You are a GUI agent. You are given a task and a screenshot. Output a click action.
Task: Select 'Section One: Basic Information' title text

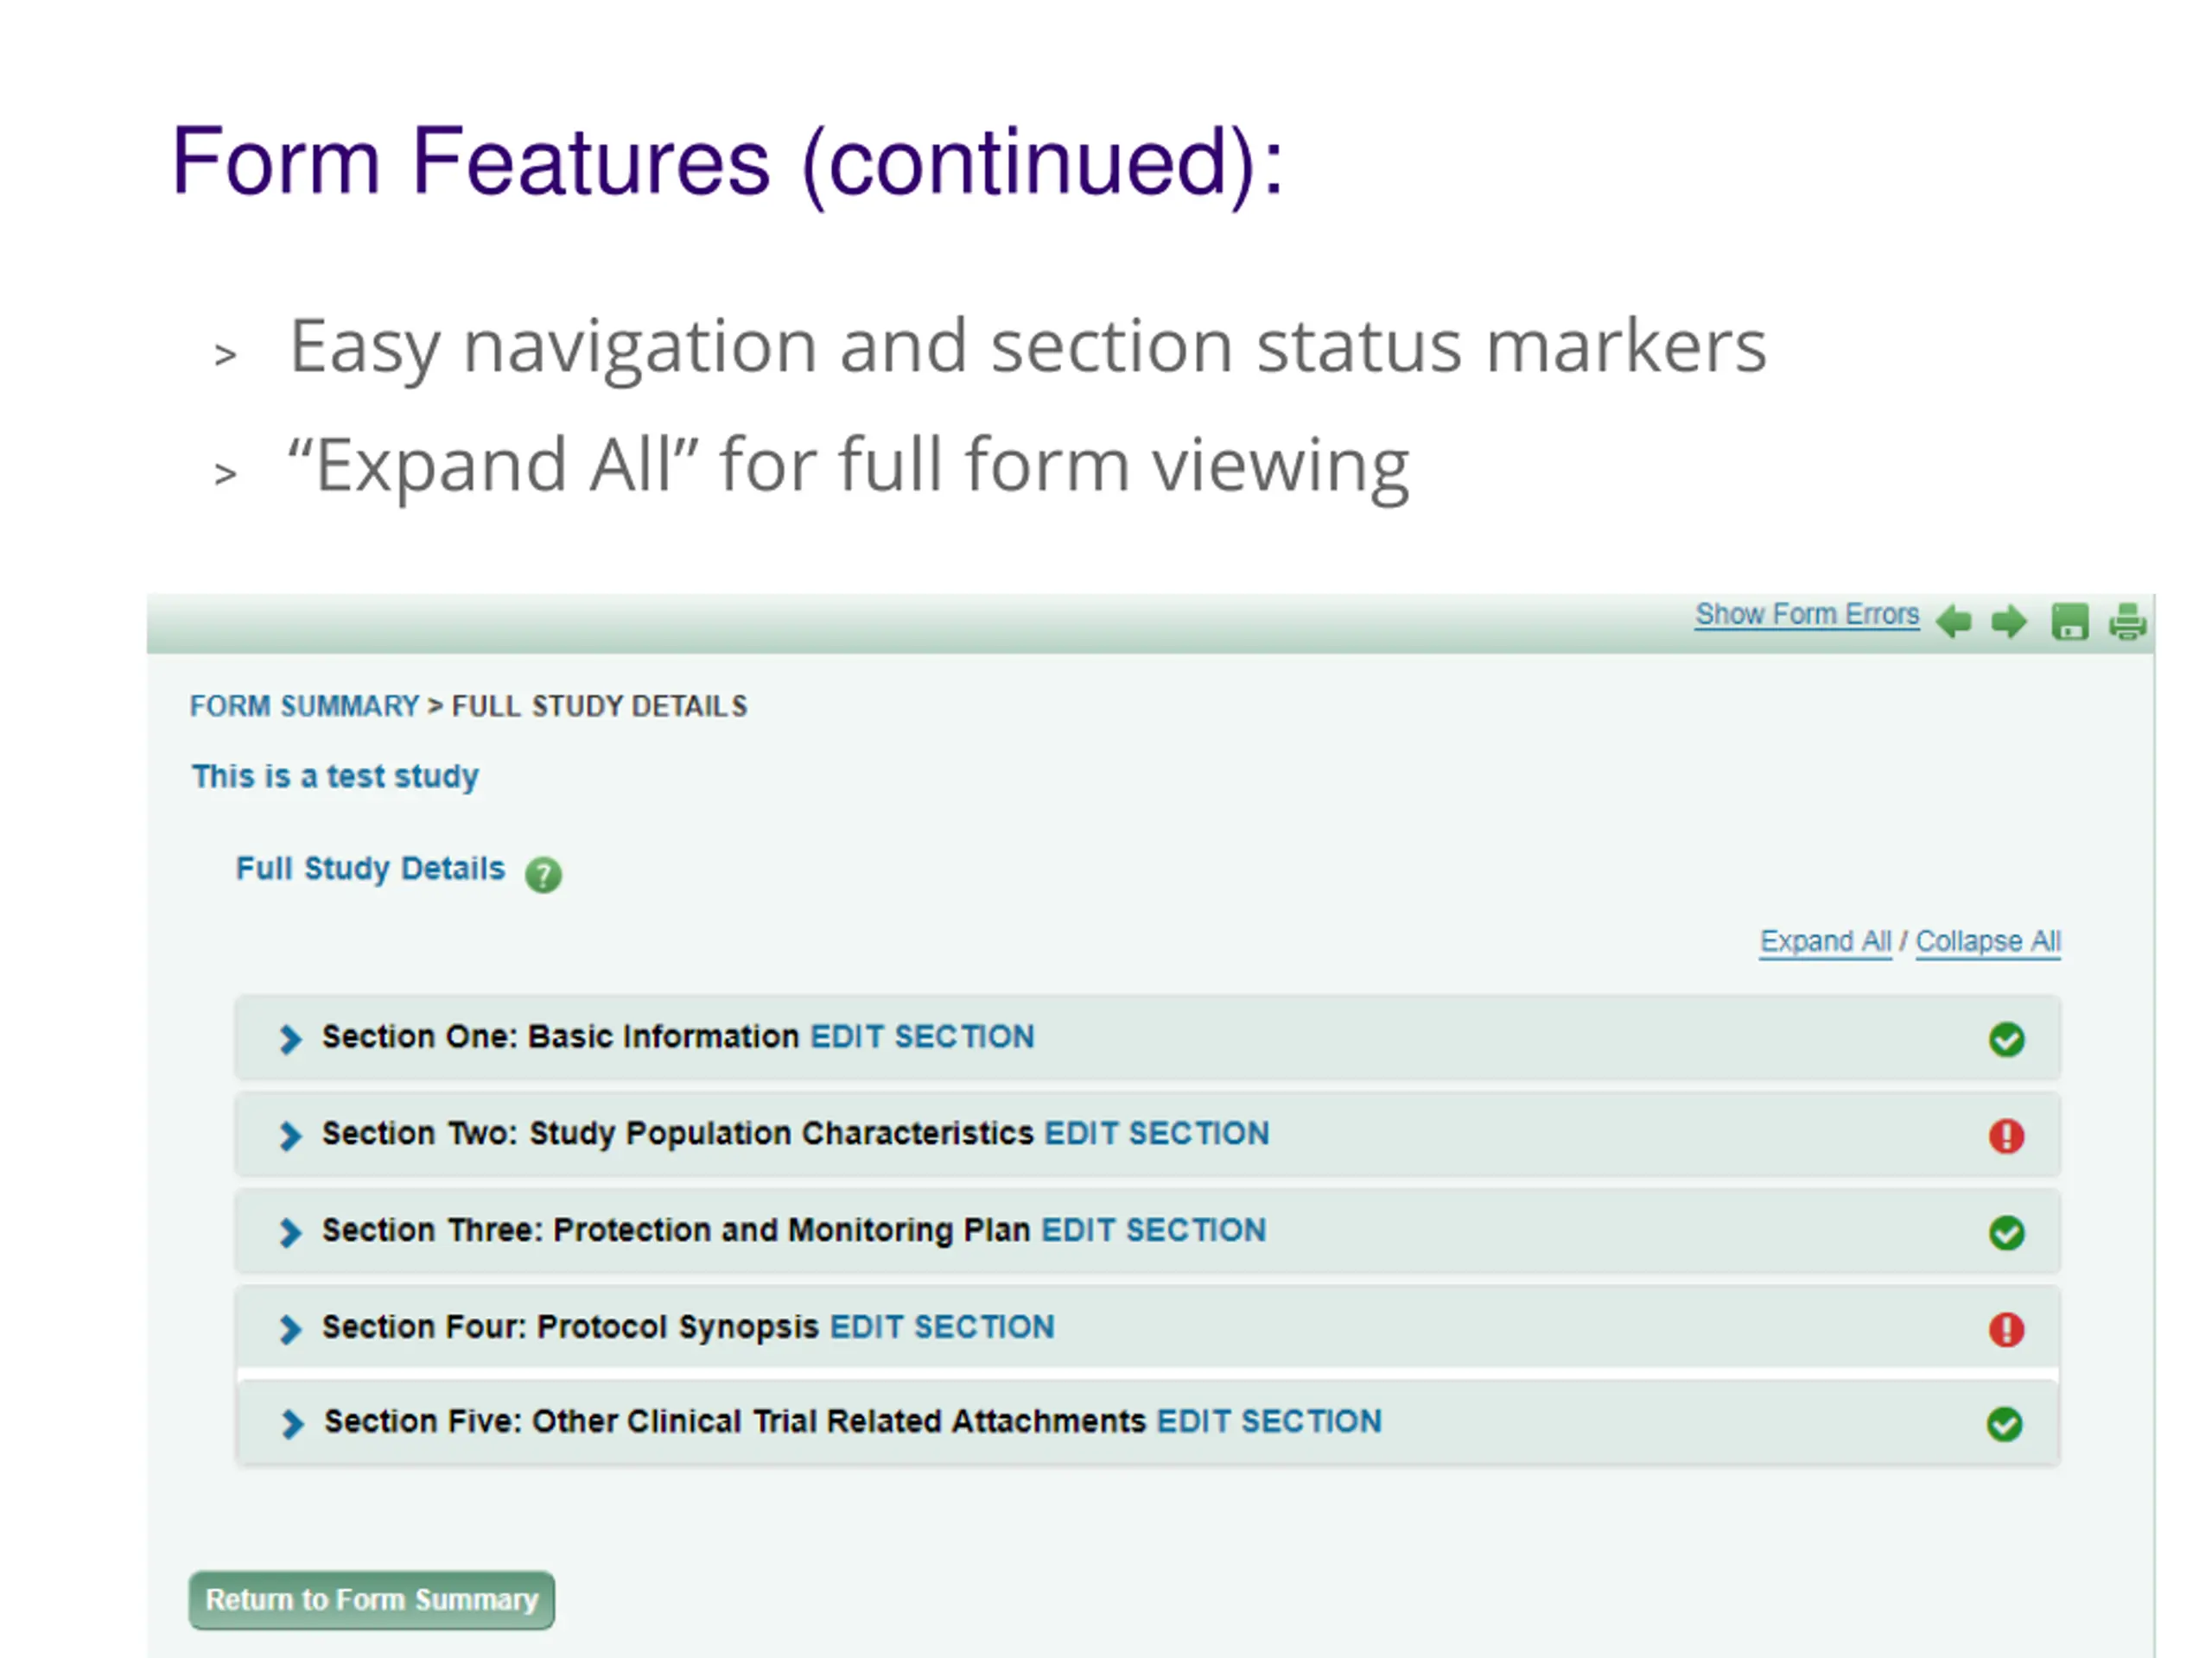point(560,1036)
